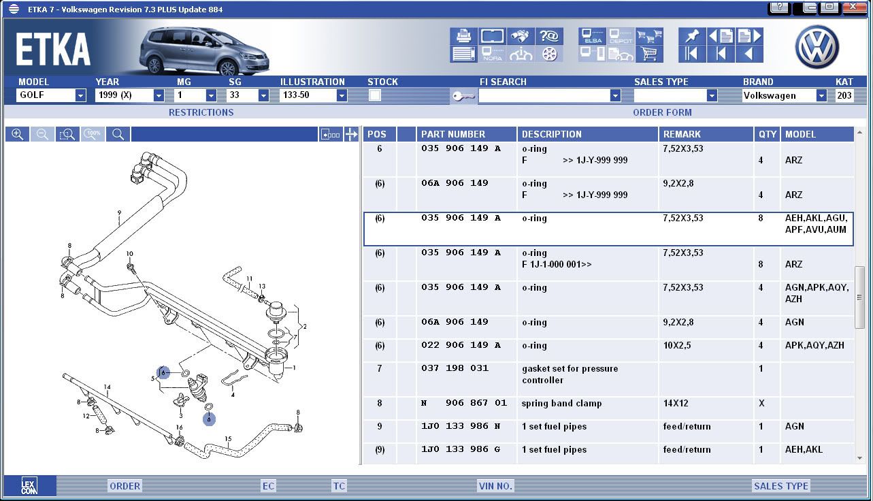Click the parts list scroll down arrow

[x=860, y=458]
